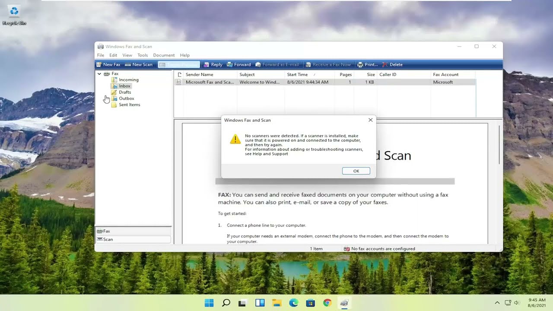Image resolution: width=553 pixels, height=311 pixels.
Task: Click the yellow warning icon in dialog
Action: pos(235,139)
